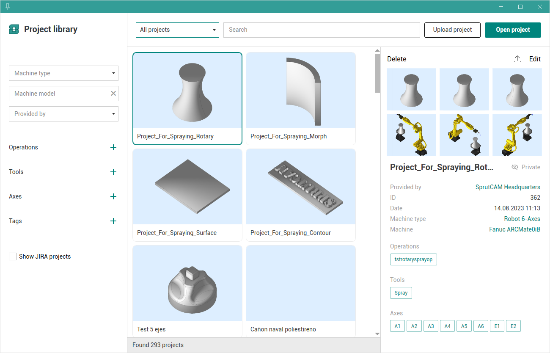Add Axes filter with plus icon
This screenshot has height=353, width=550.
113,196
